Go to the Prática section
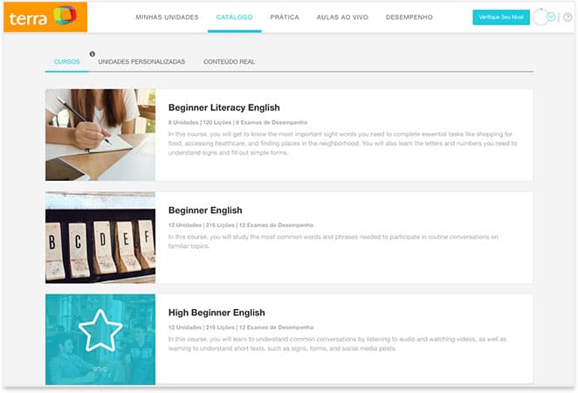 (x=285, y=17)
